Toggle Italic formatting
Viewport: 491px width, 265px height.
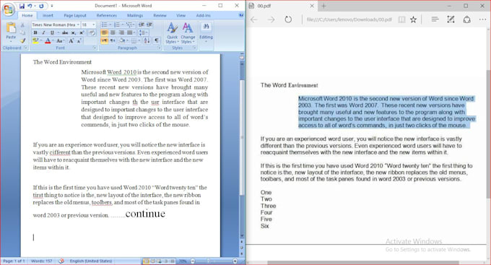coord(43,32)
